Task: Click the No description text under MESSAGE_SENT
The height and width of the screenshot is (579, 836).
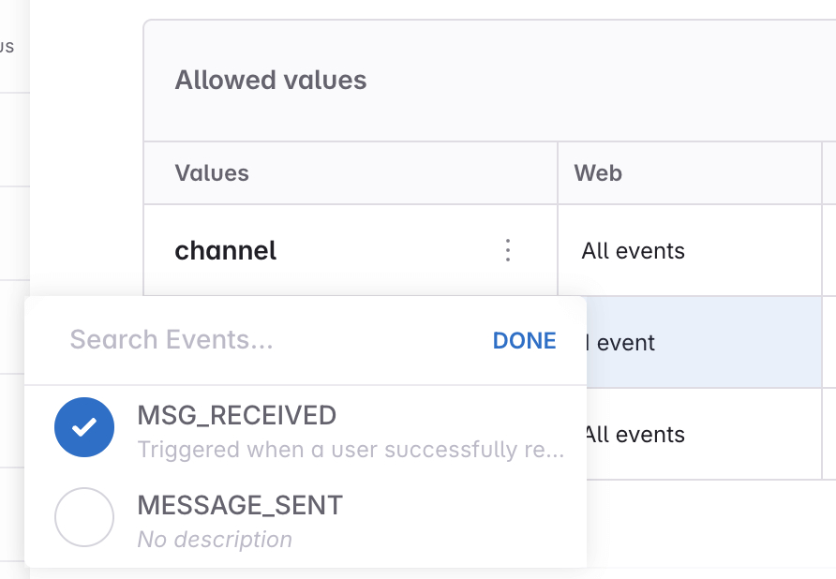Action: tap(215, 539)
